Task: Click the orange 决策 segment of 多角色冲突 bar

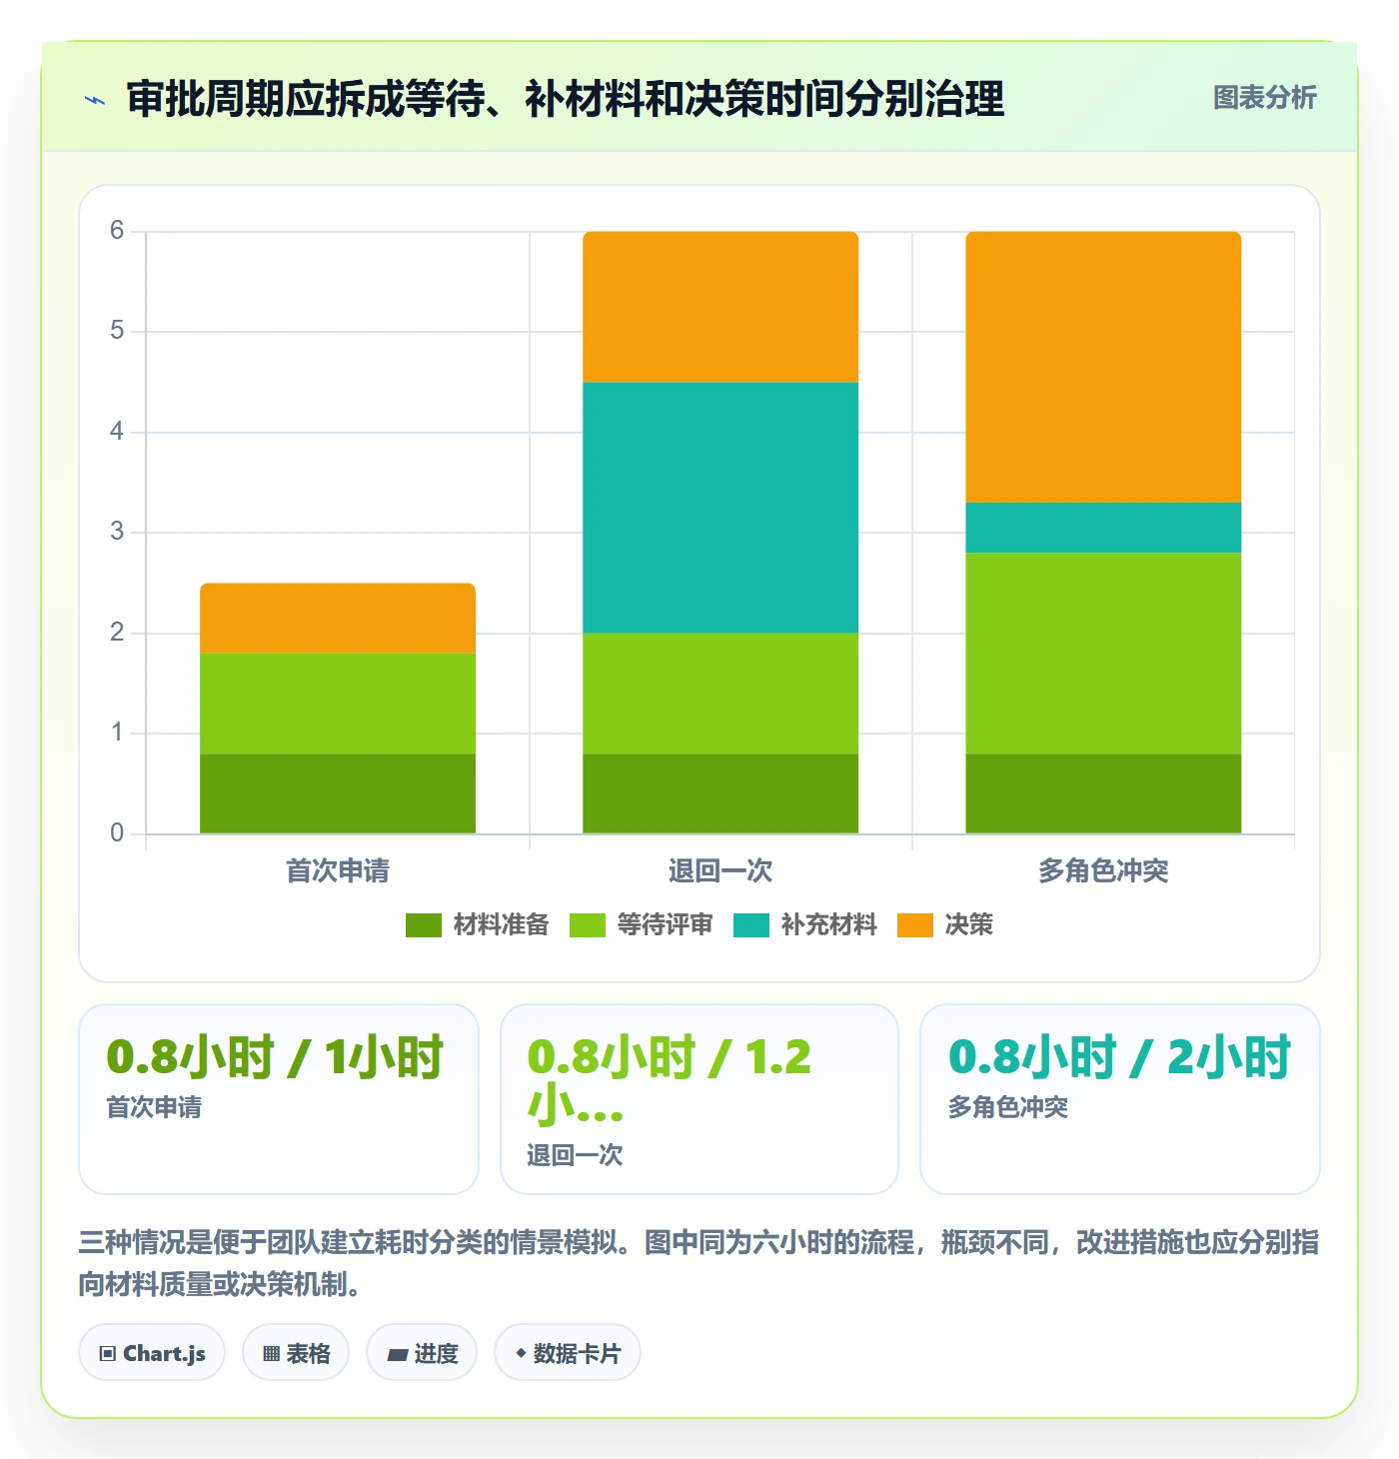Action: 1103,368
